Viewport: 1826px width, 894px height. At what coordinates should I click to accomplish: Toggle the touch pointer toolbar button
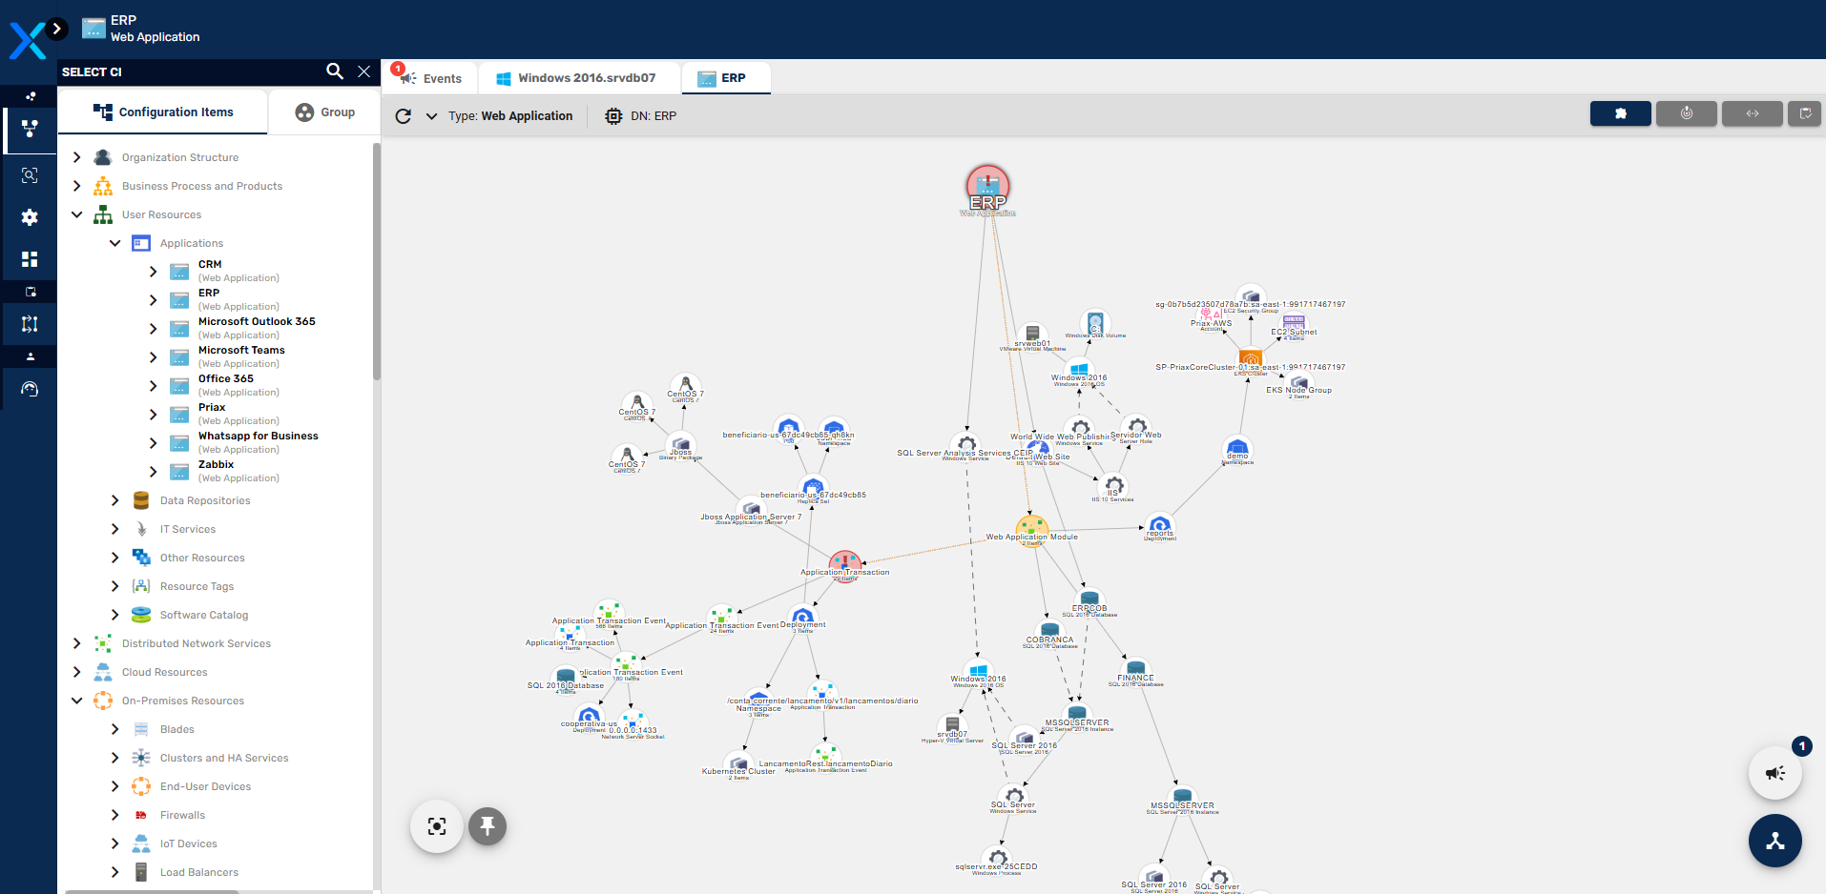(x=1686, y=113)
